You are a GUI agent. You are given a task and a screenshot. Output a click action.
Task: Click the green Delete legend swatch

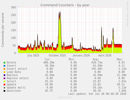pos(4,63)
